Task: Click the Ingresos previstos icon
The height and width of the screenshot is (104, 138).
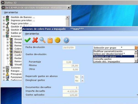Action: point(7,20)
